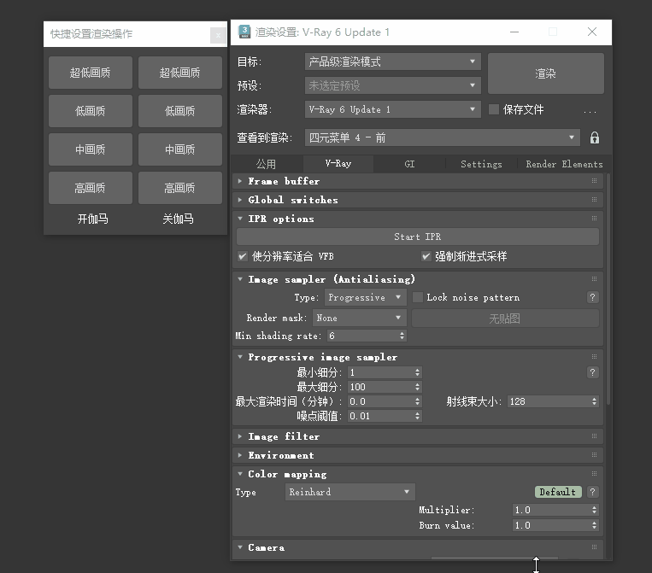The height and width of the screenshot is (573, 652).
Task: Click the 无贴图 map button
Action: point(505,319)
